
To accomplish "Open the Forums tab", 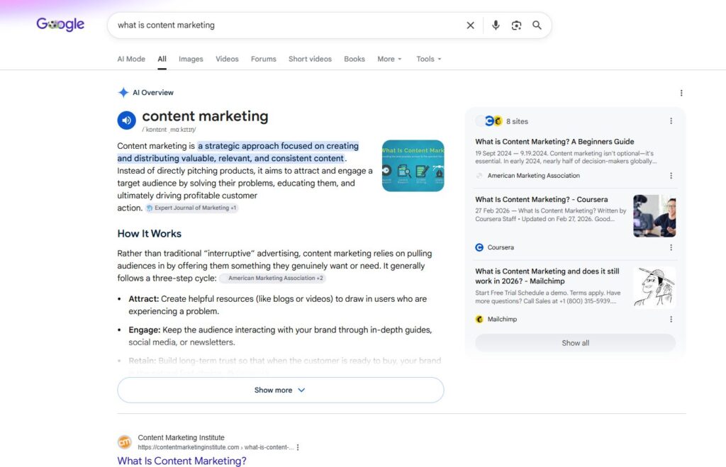I will pos(264,60).
